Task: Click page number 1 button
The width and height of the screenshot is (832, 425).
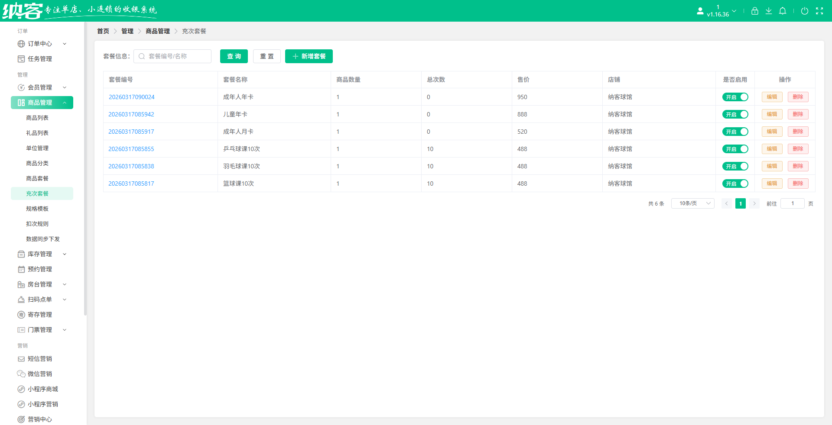Action: point(741,203)
